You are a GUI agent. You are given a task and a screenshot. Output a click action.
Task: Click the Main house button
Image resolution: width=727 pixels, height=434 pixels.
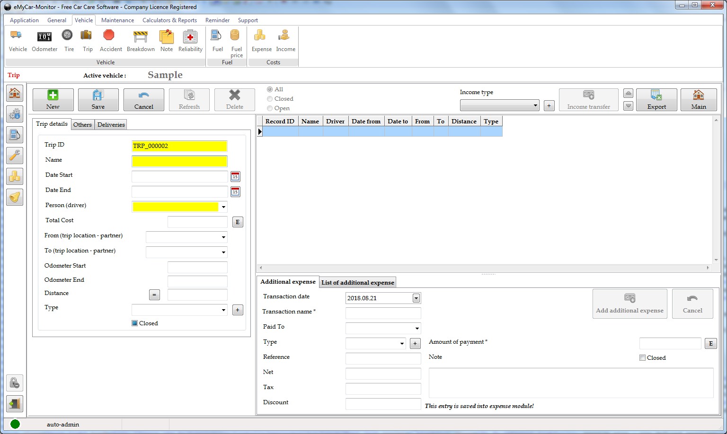699,100
